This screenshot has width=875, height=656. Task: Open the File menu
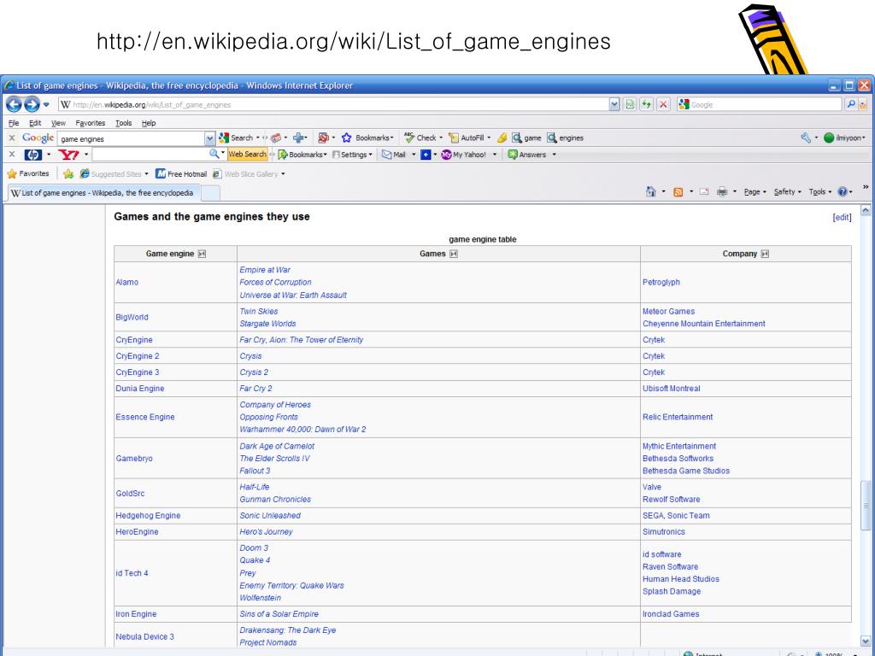(x=14, y=123)
